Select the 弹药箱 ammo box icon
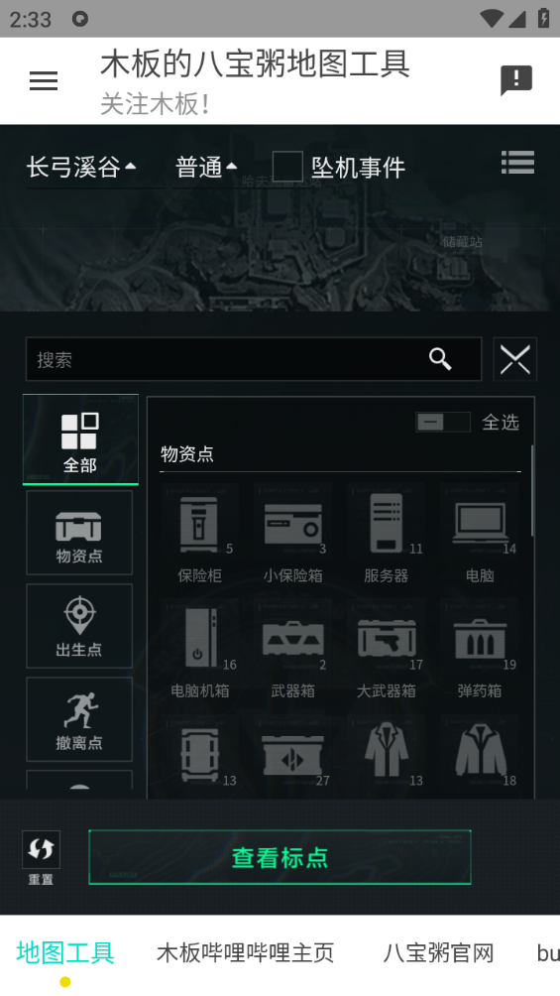Screen dimensions: 560x996 coord(480,639)
